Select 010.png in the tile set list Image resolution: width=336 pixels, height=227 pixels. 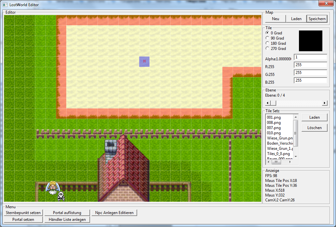pyautogui.click(x=274, y=133)
